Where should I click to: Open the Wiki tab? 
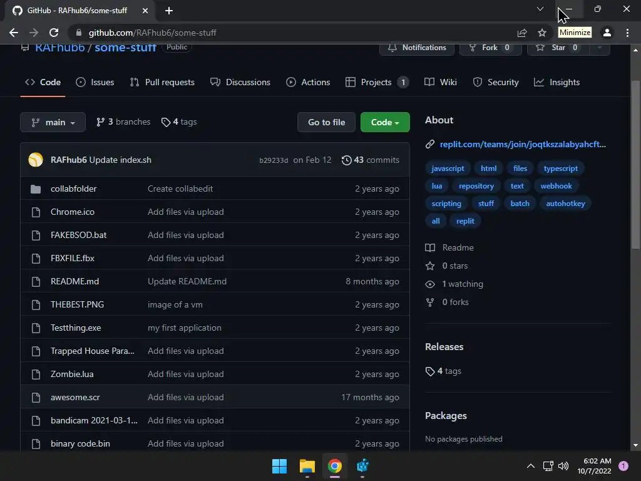[440, 82]
